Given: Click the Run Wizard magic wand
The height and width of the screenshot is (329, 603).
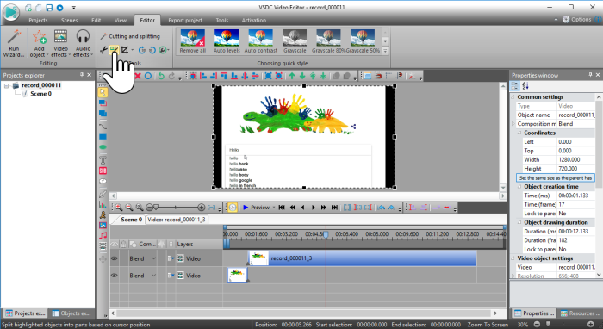Looking at the screenshot, I should pyautogui.click(x=14, y=43).
